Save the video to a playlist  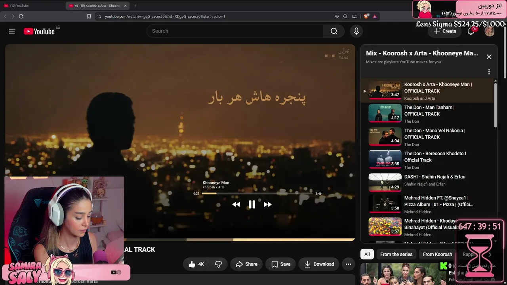[281, 264]
